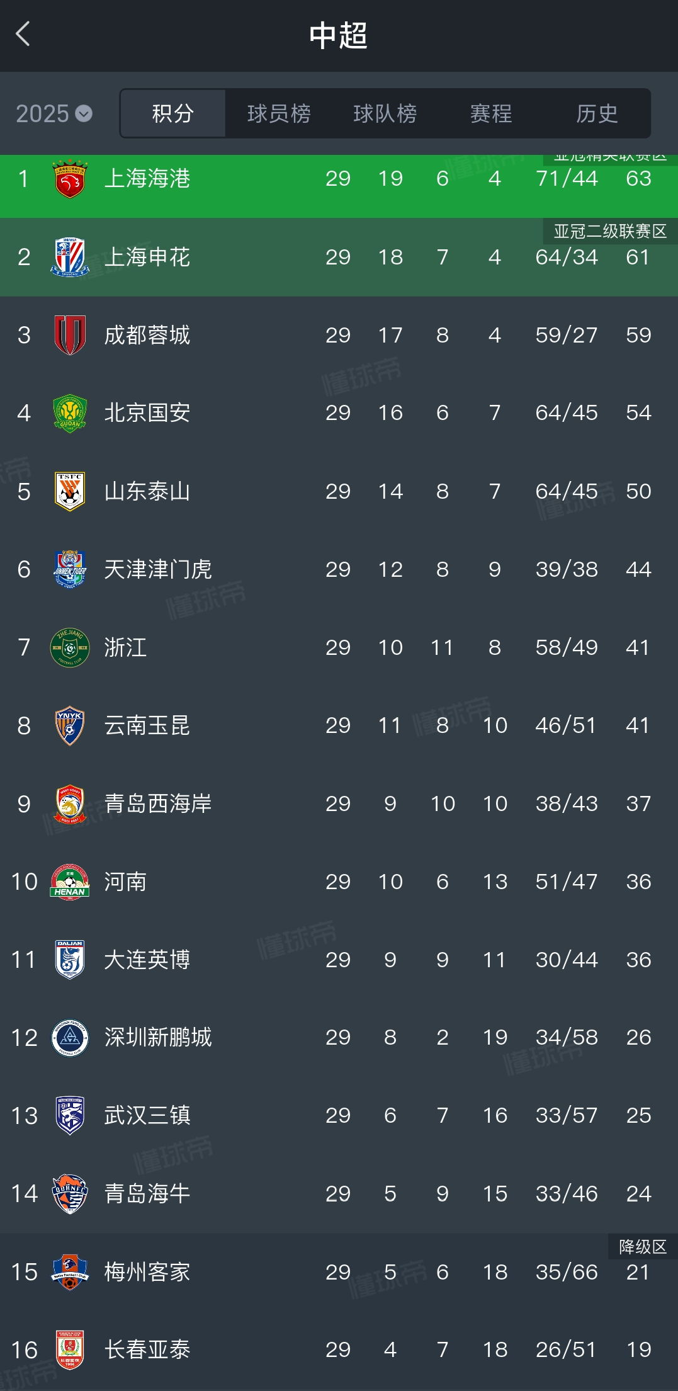Tap the 河南 HENAN team logo
678x1391 pixels.
tap(70, 882)
